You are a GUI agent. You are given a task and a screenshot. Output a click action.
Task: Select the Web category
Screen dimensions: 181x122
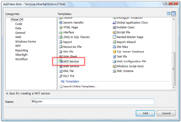[x=18, y=37]
